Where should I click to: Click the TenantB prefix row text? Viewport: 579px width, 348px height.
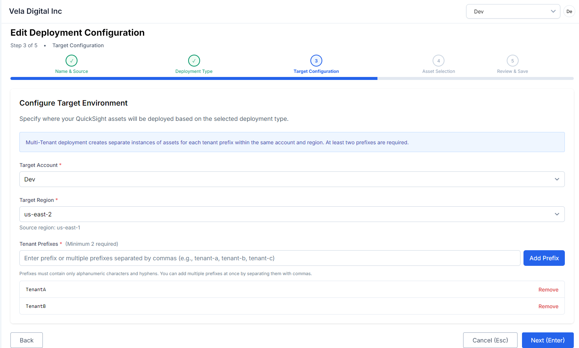point(36,306)
